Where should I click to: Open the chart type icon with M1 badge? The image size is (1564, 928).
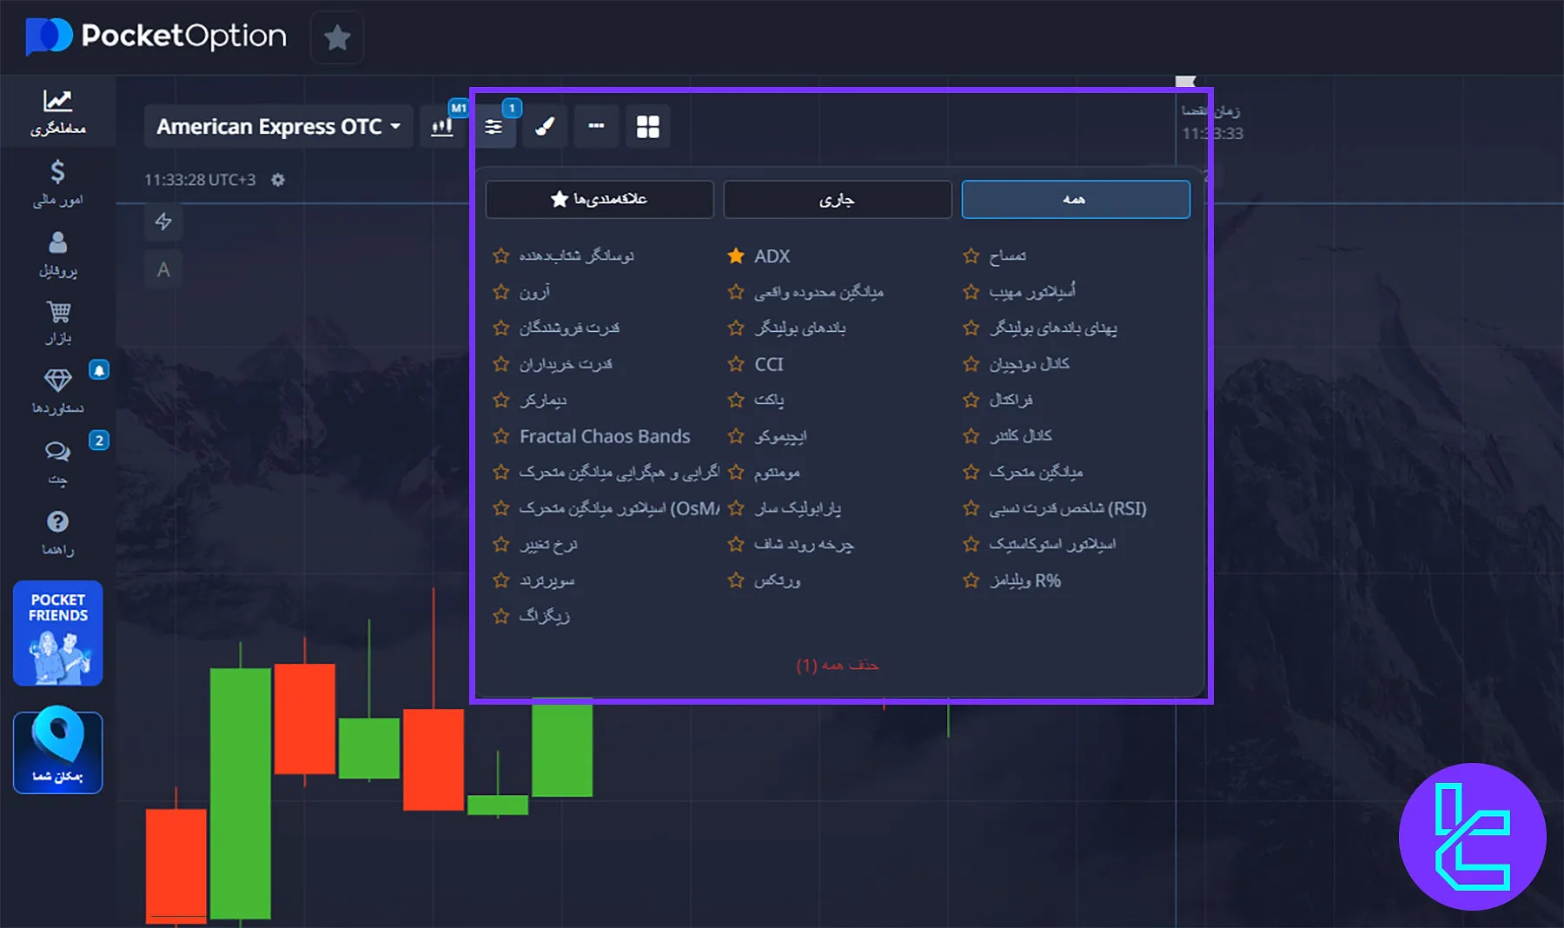[442, 127]
